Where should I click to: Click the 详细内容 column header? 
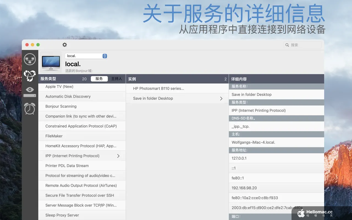tap(239, 79)
